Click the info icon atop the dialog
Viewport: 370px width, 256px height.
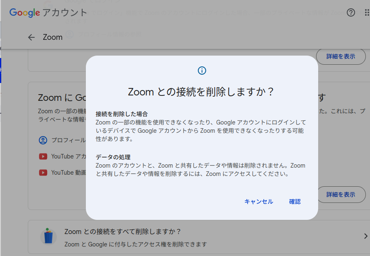click(202, 71)
